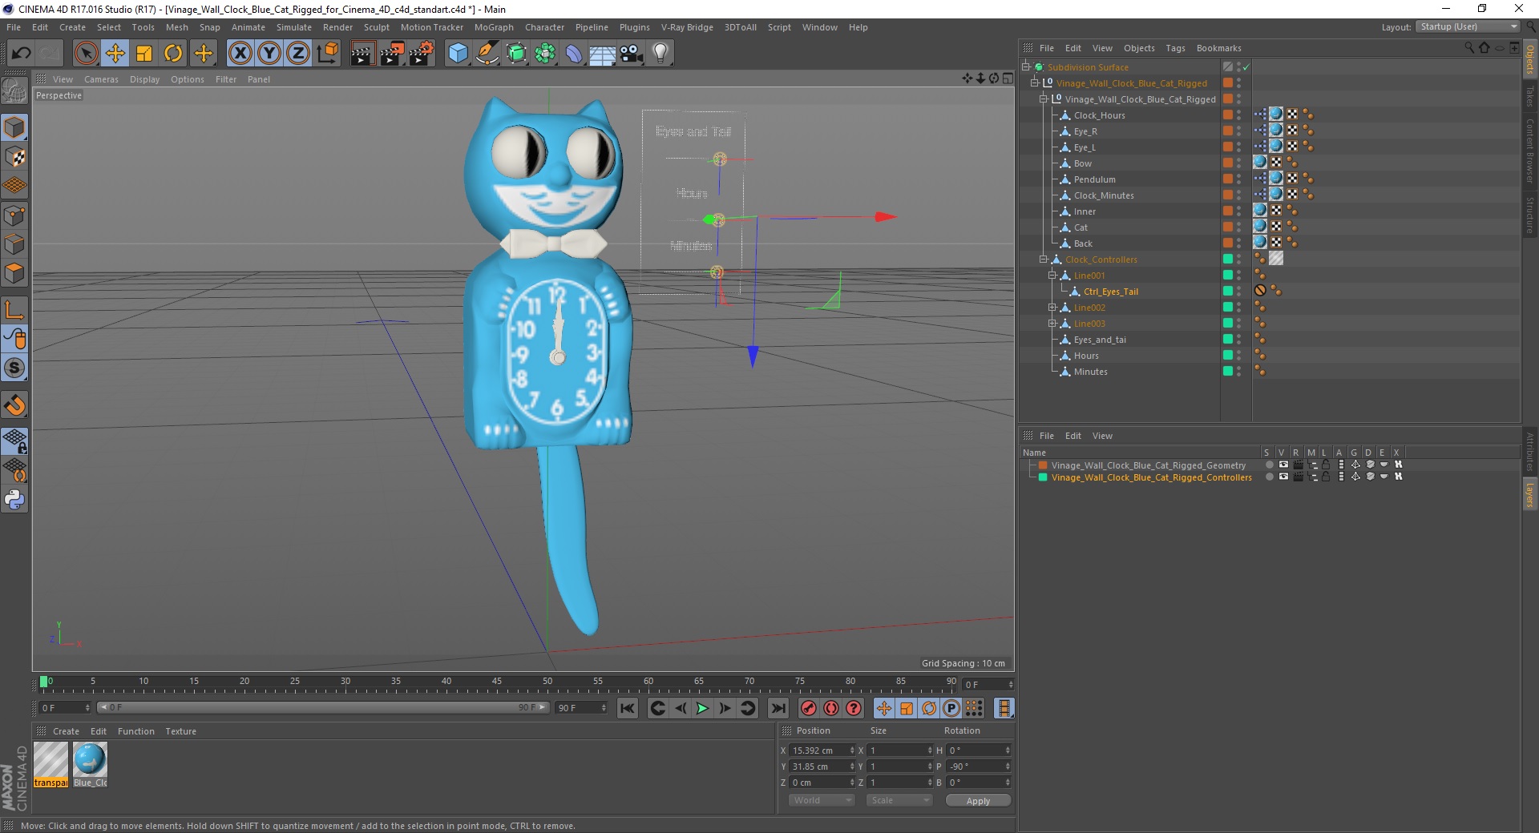Select the Ctrl_Eyes_Tail object
The image size is (1539, 833).
1110,292
